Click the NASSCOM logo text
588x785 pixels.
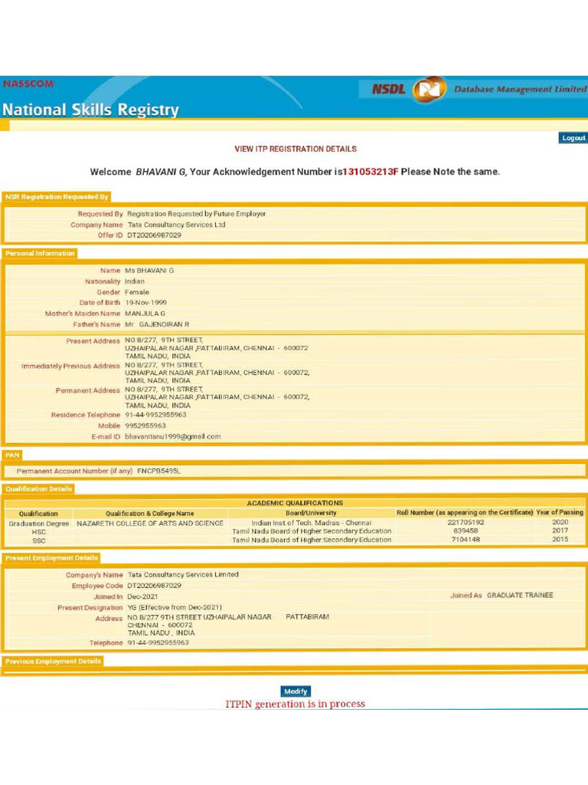pyautogui.click(x=28, y=84)
